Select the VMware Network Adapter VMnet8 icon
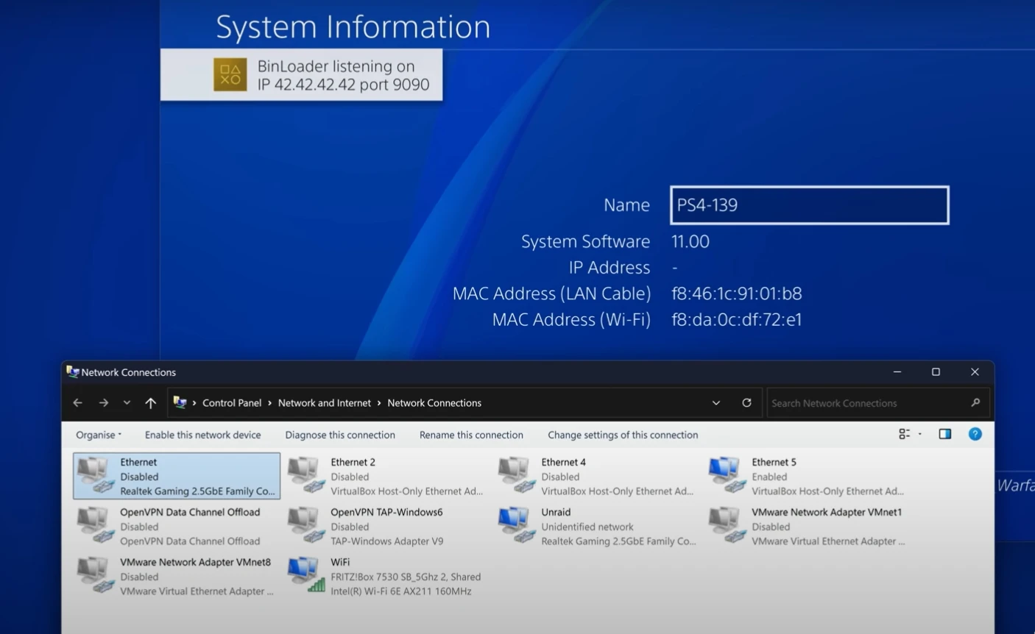Screen dimensions: 1035x634 point(96,575)
